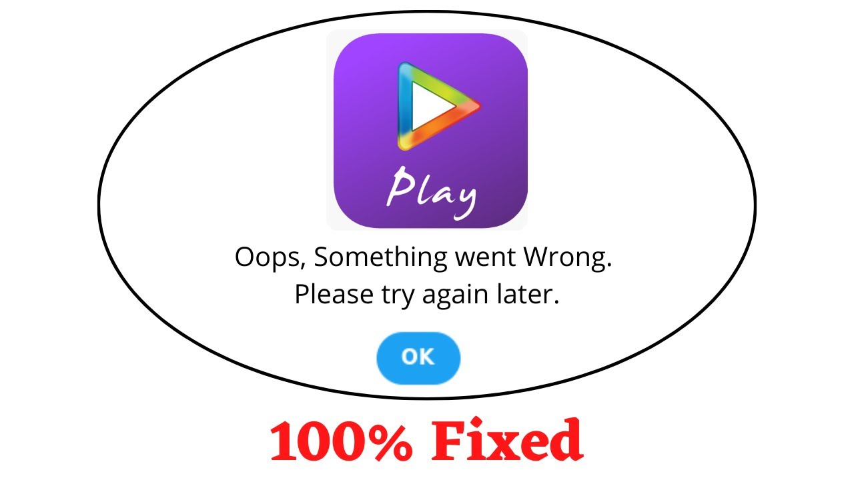Click the red '100% Fixed' caption
This screenshot has height=480, width=854.
click(x=426, y=441)
